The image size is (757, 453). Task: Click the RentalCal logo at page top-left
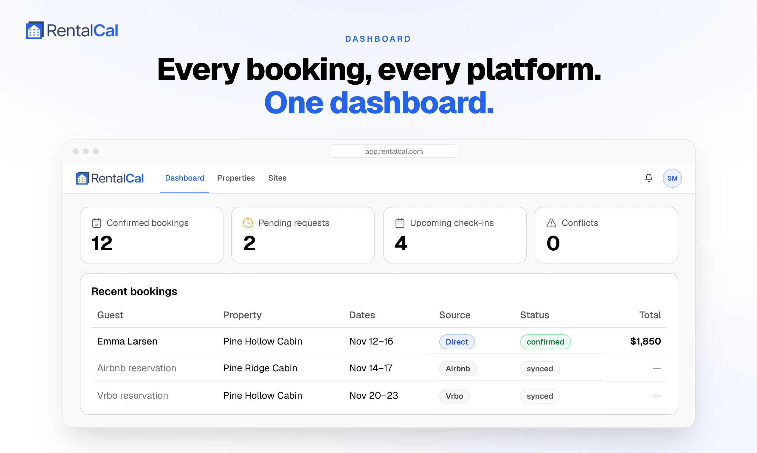pyautogui.click(x=72, y=30)
